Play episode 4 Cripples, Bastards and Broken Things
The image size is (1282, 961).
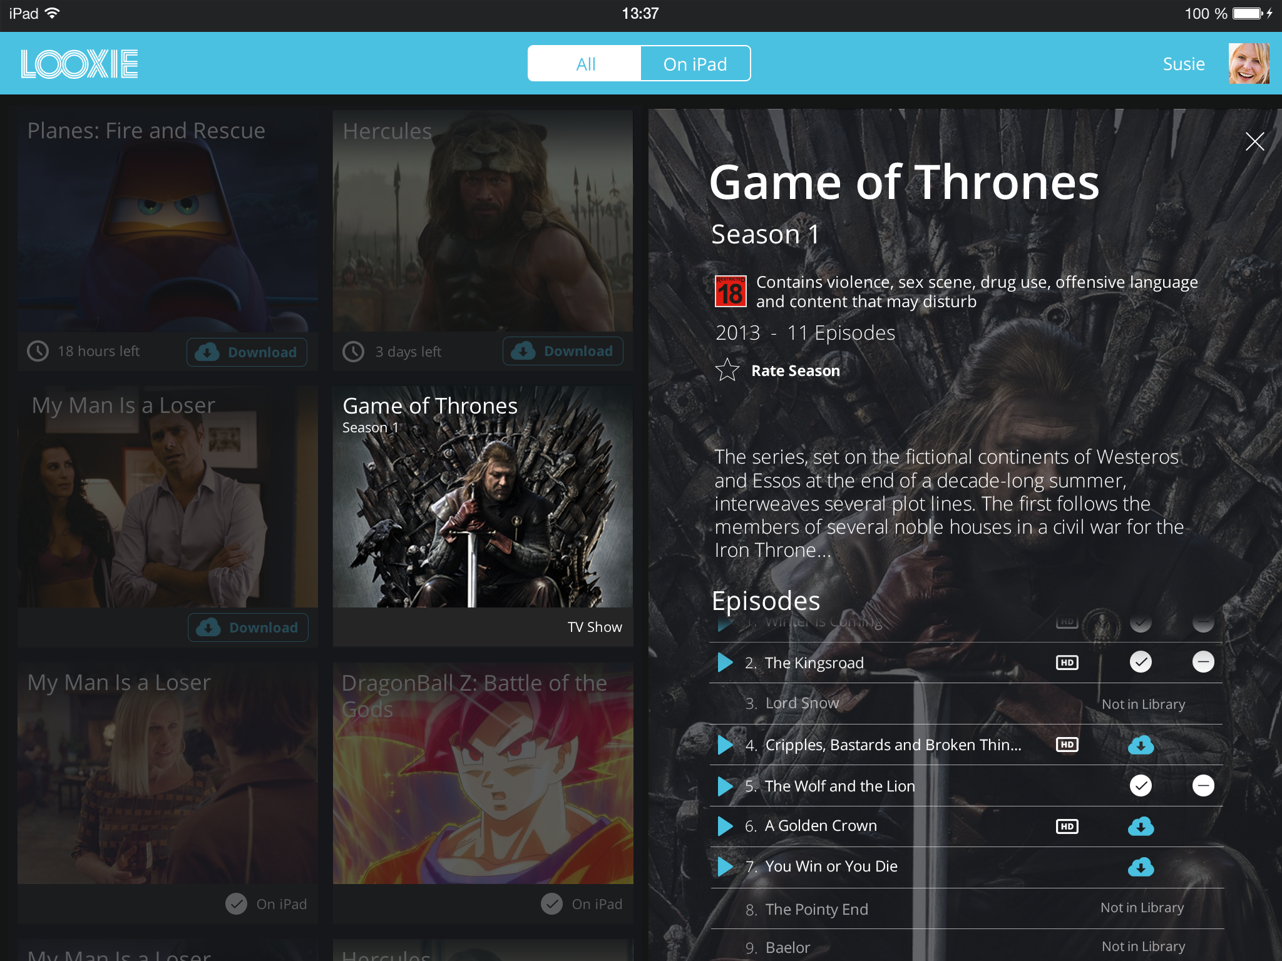[x=725, y=745]
